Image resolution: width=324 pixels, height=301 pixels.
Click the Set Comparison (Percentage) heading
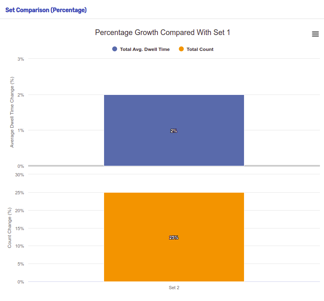(x=46, y=10)
